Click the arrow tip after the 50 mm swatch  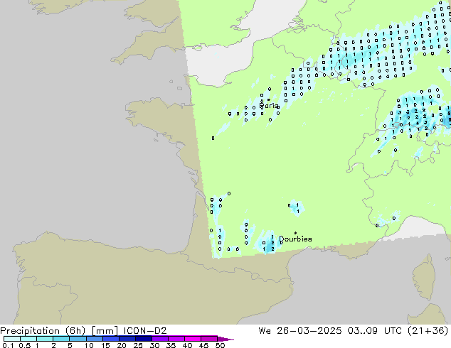click(225, 339)
